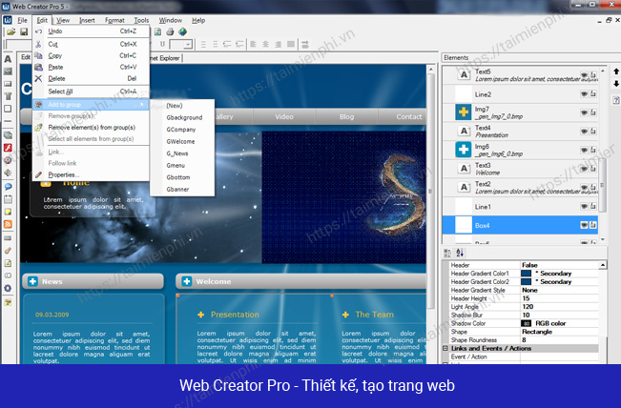This screenshot has height=408, width=621.
Task: Click the Print icon in the toolbar
Action: point(170,31)
